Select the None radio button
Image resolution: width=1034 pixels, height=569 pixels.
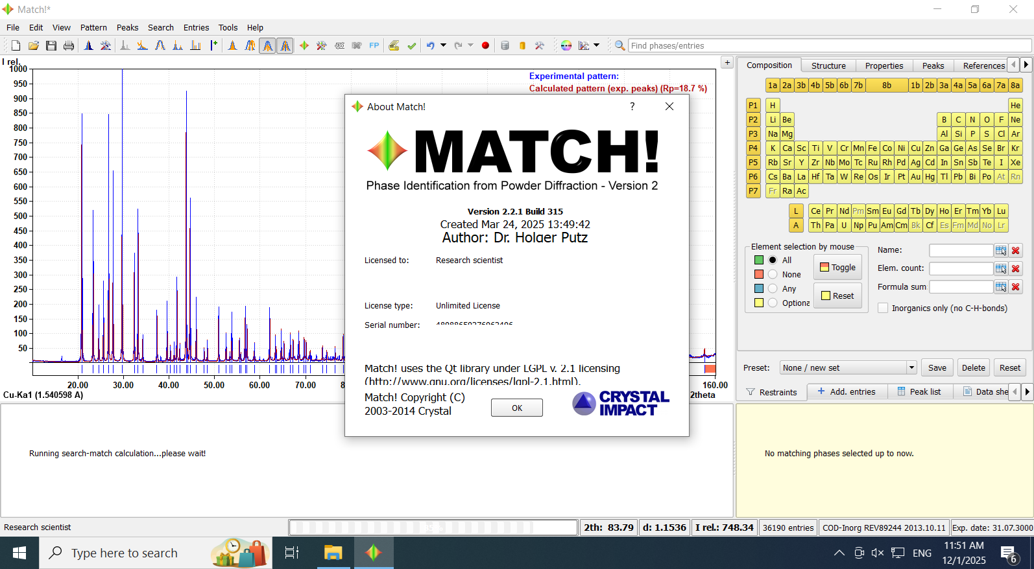pos(773,274)
